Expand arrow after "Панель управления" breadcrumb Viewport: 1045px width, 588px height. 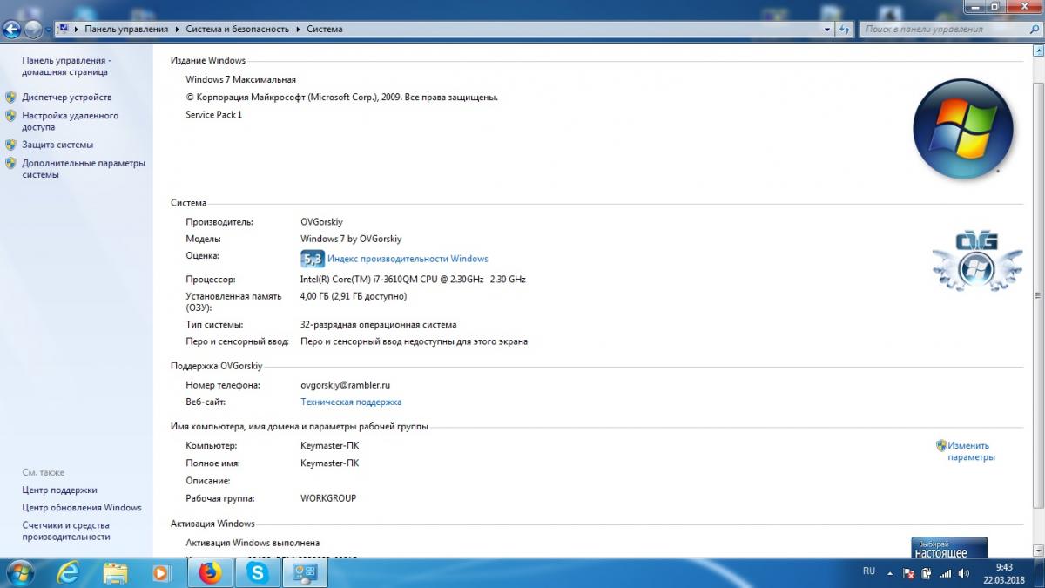(x=178, y=29)
